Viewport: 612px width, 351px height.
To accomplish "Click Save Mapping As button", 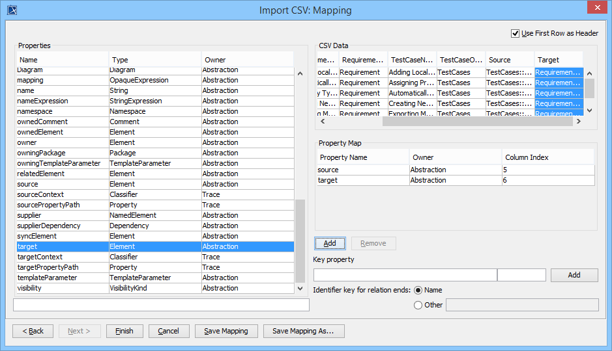I will (303, 331).
